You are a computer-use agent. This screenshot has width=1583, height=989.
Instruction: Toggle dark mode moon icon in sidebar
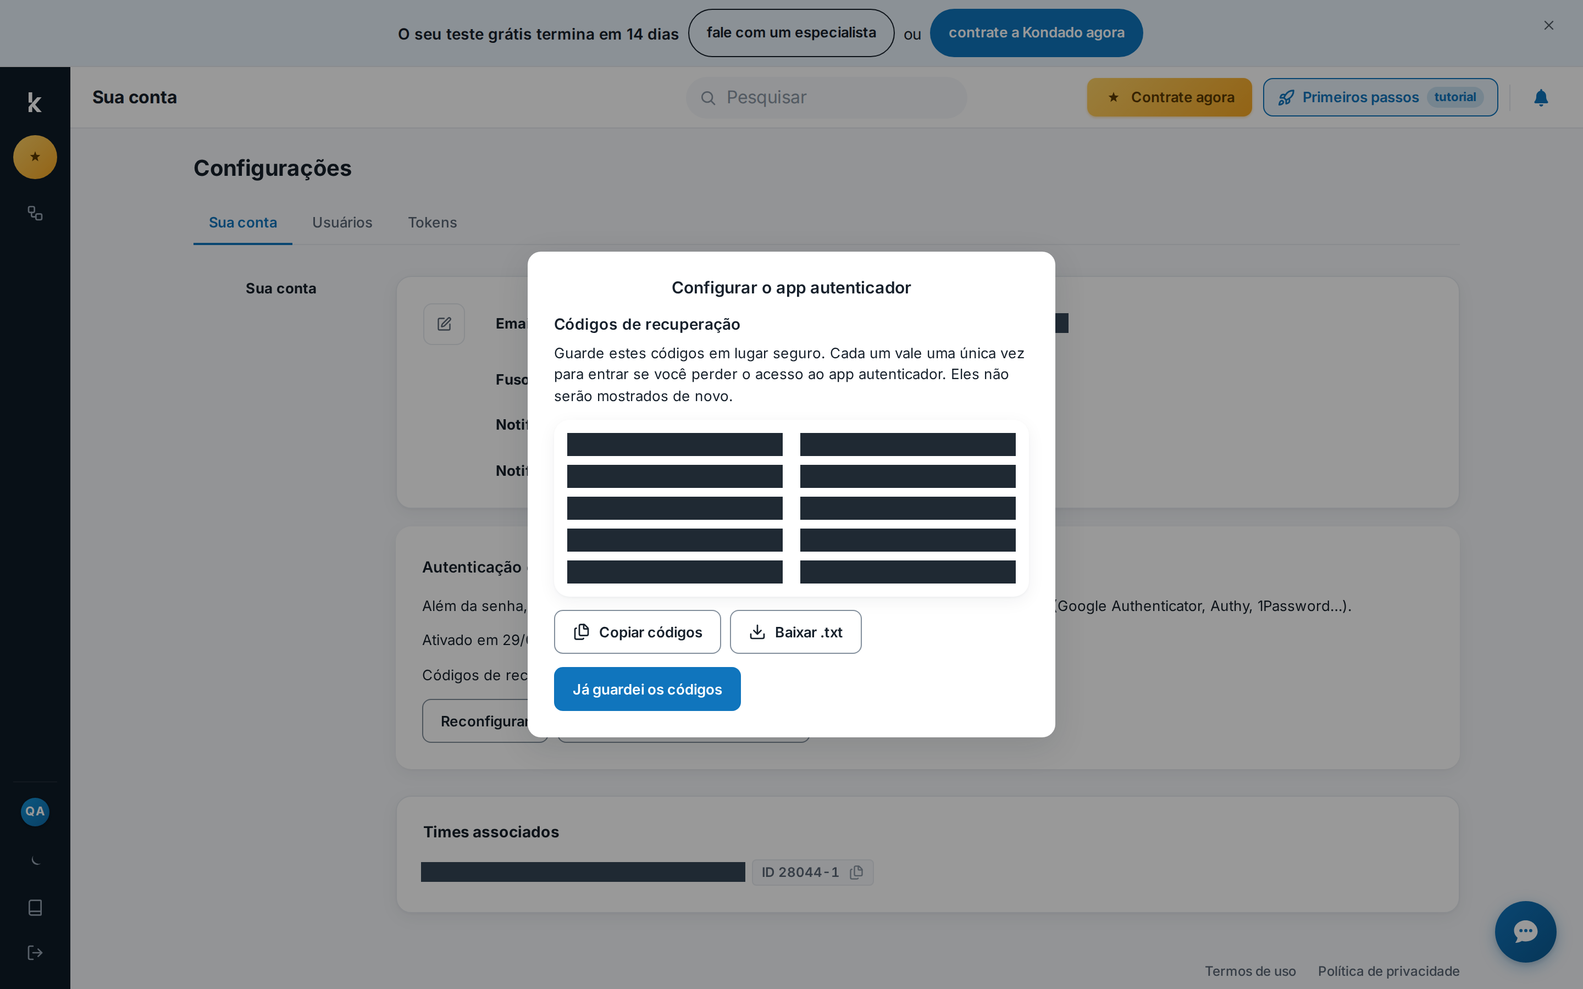(35, 860)
